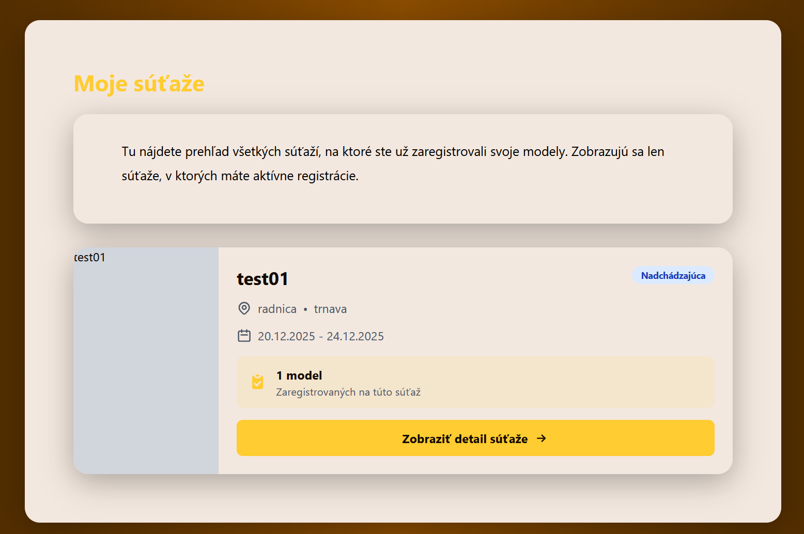Select the test01 competition title
The height and width of the screenshot is (534, 804).
(x=262, y=279)
